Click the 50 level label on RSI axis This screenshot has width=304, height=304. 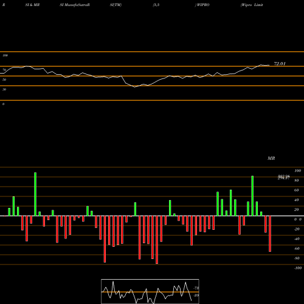click(x=4, y=80)
